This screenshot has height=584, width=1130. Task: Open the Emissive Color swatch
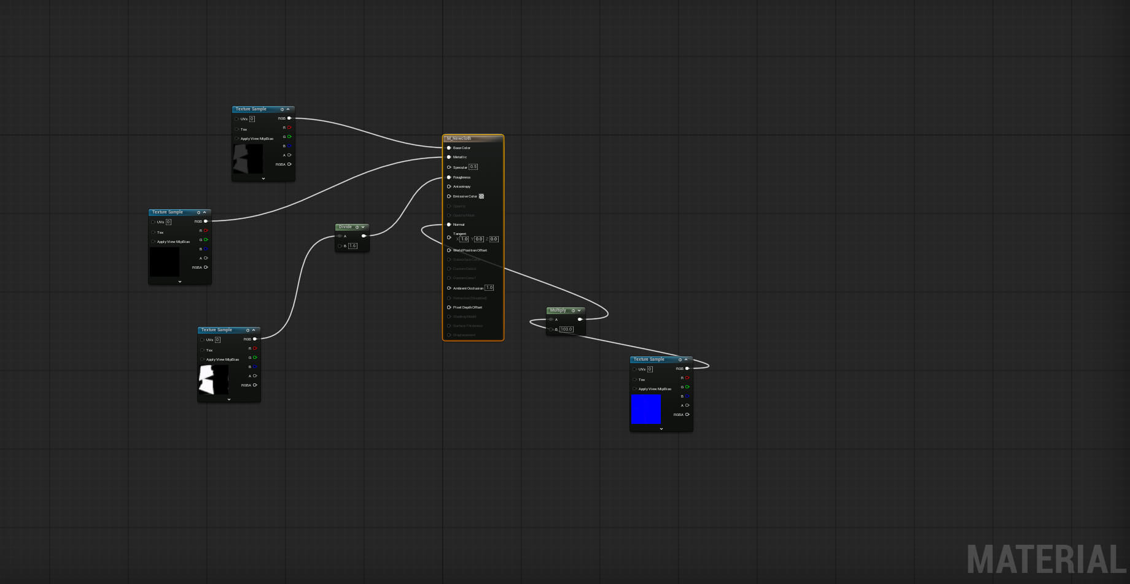coord(481,196)
